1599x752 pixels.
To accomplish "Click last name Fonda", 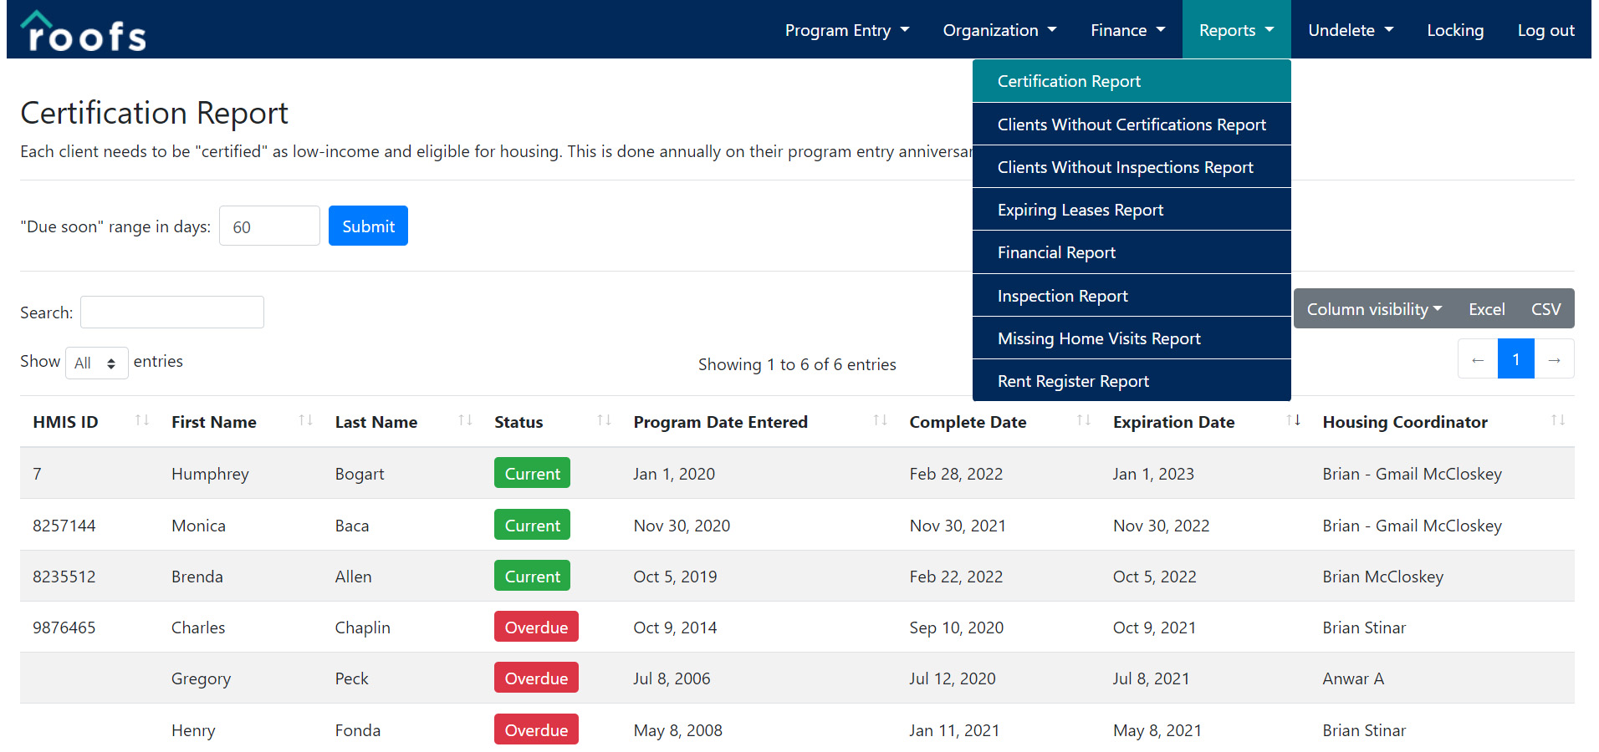I will pos(358,730).
